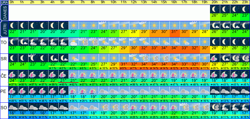250x119 pixels.
Task: Select the 0h hour column header
Action: [12, 2]
